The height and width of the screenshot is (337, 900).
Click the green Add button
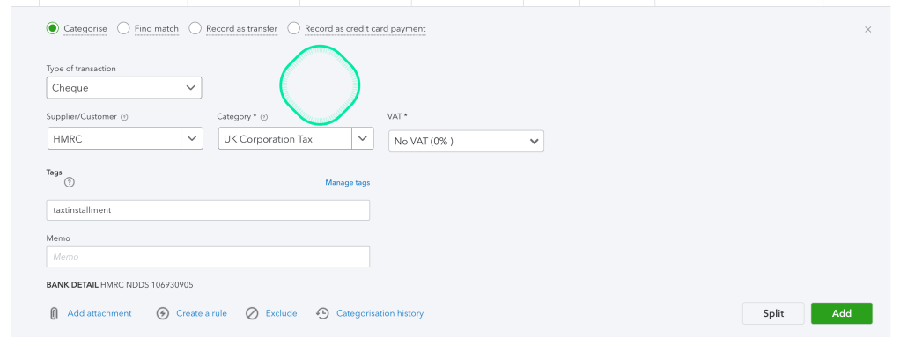pos(842,313)
